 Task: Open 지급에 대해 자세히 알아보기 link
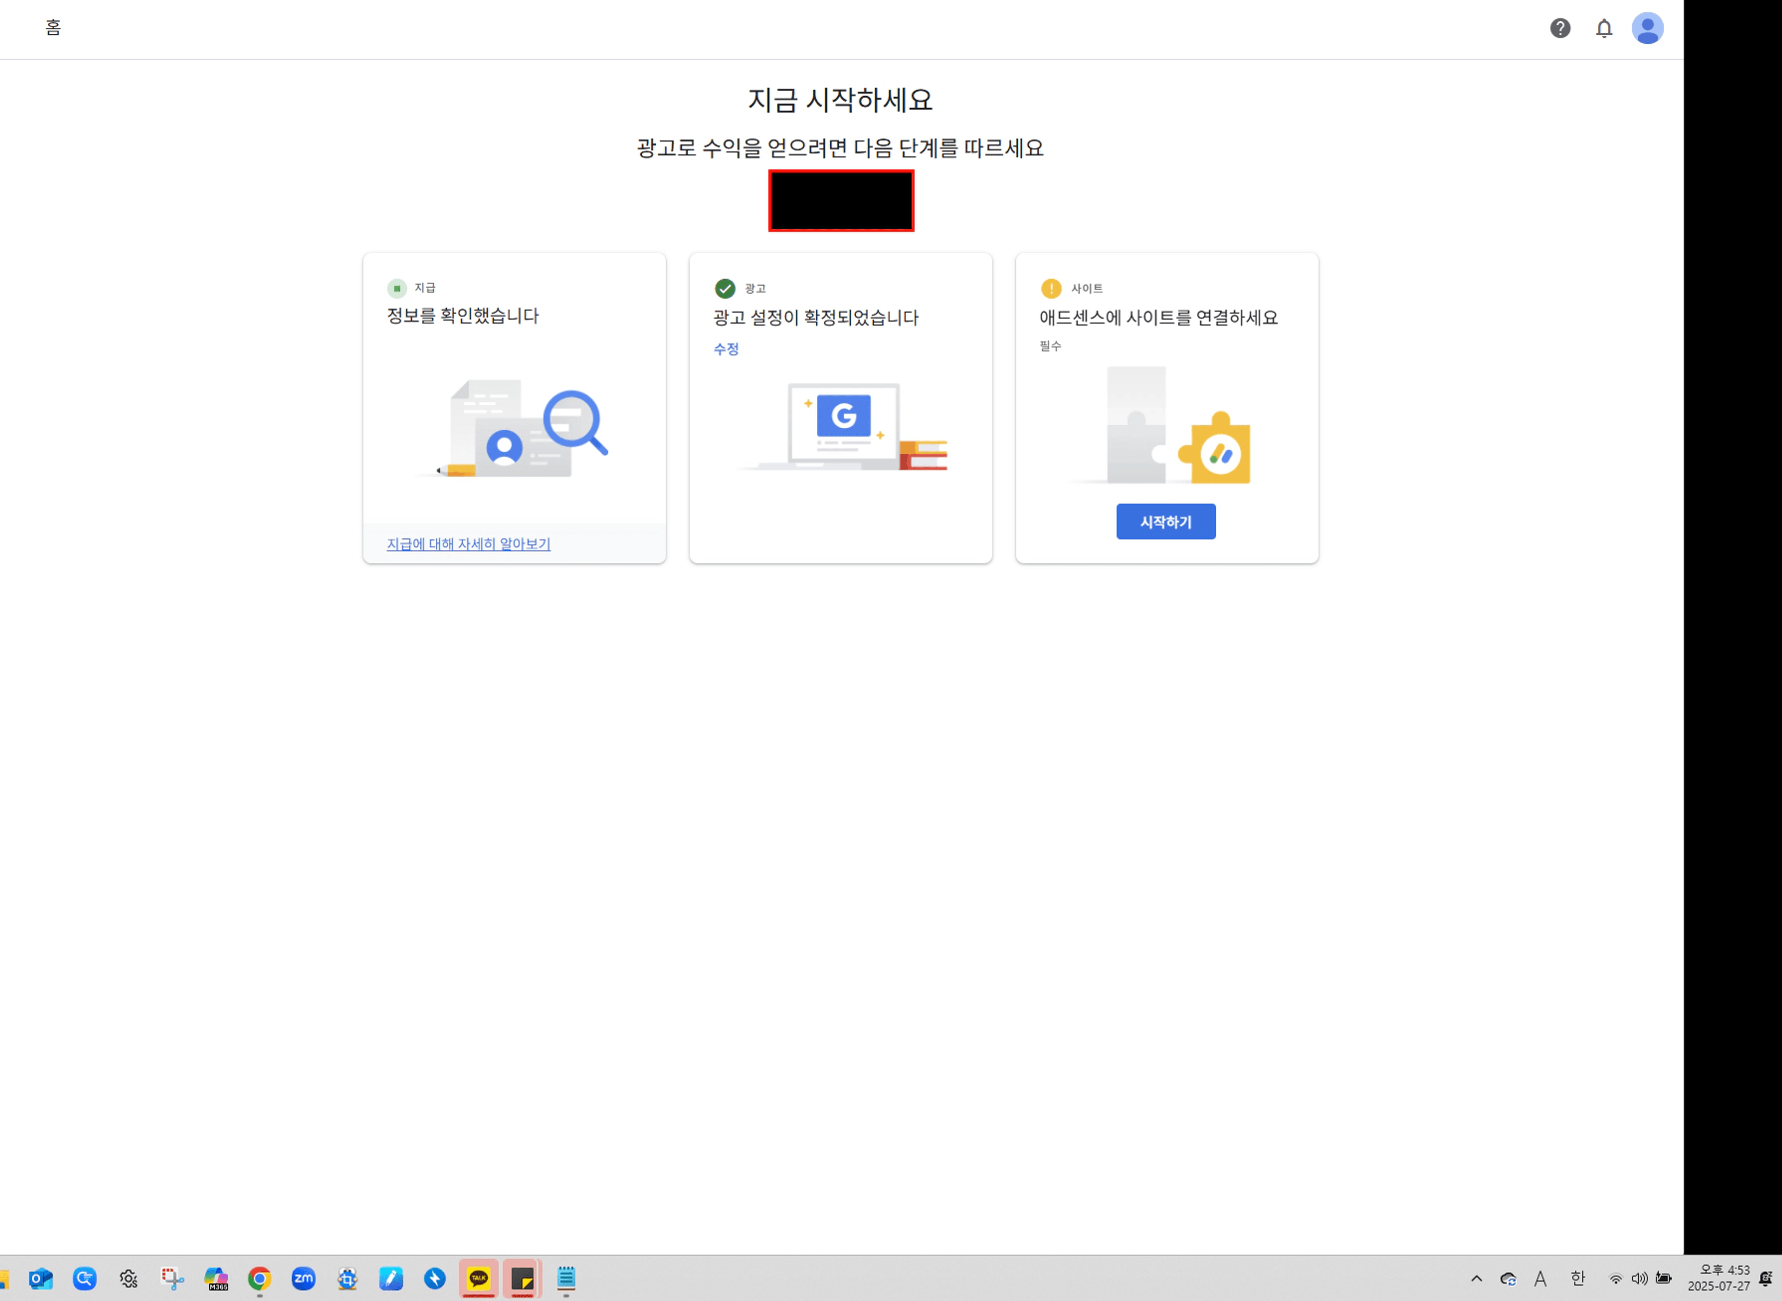pos(469,544)
